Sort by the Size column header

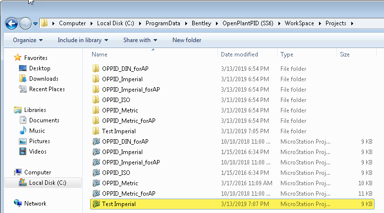(344, 54)
